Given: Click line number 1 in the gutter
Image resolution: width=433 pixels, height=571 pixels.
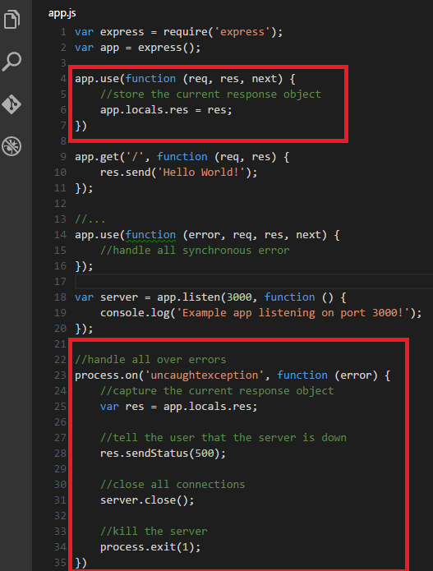Looking at the screenshot, I should [63, 32].
